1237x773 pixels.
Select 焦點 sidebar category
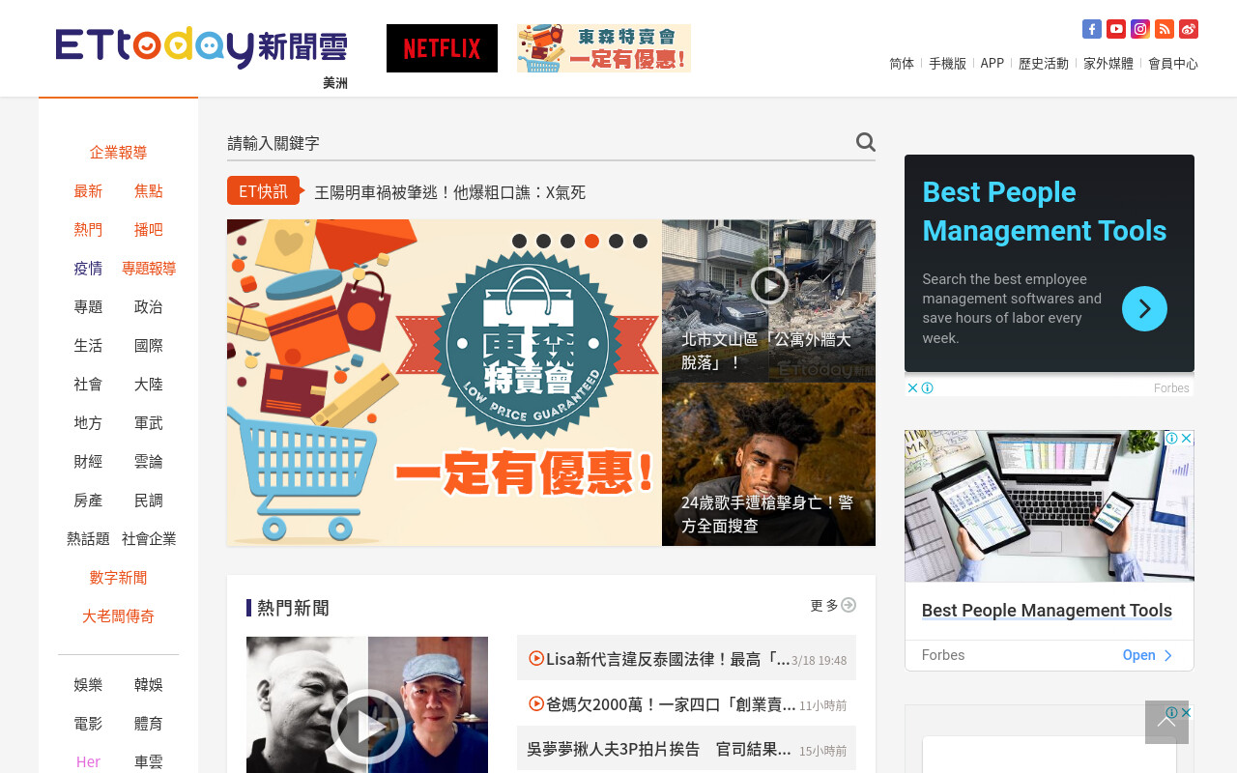pos(149,190)
